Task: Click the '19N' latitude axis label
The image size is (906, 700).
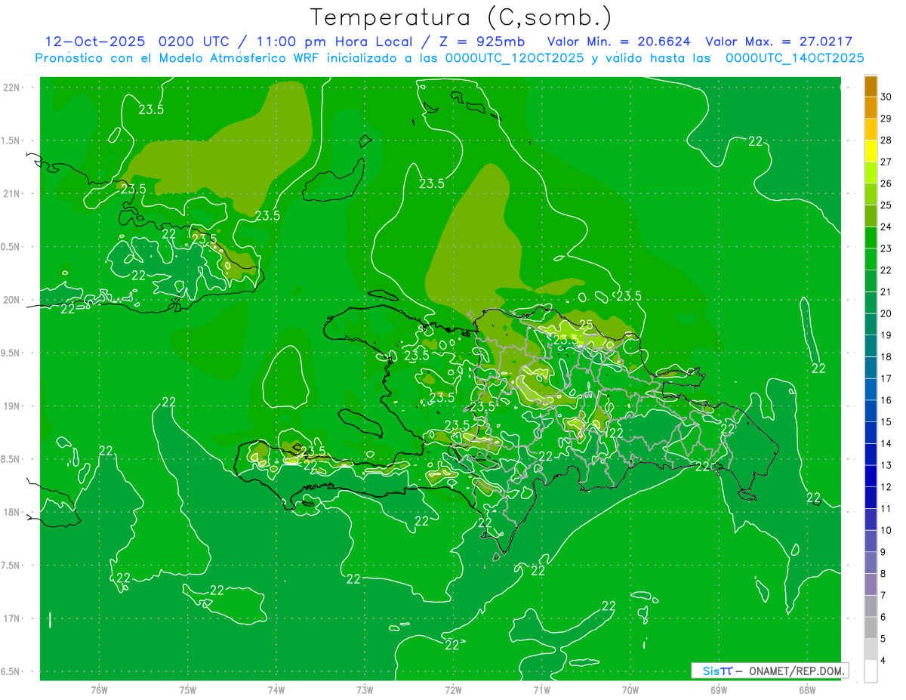Action: coord(13,406)
